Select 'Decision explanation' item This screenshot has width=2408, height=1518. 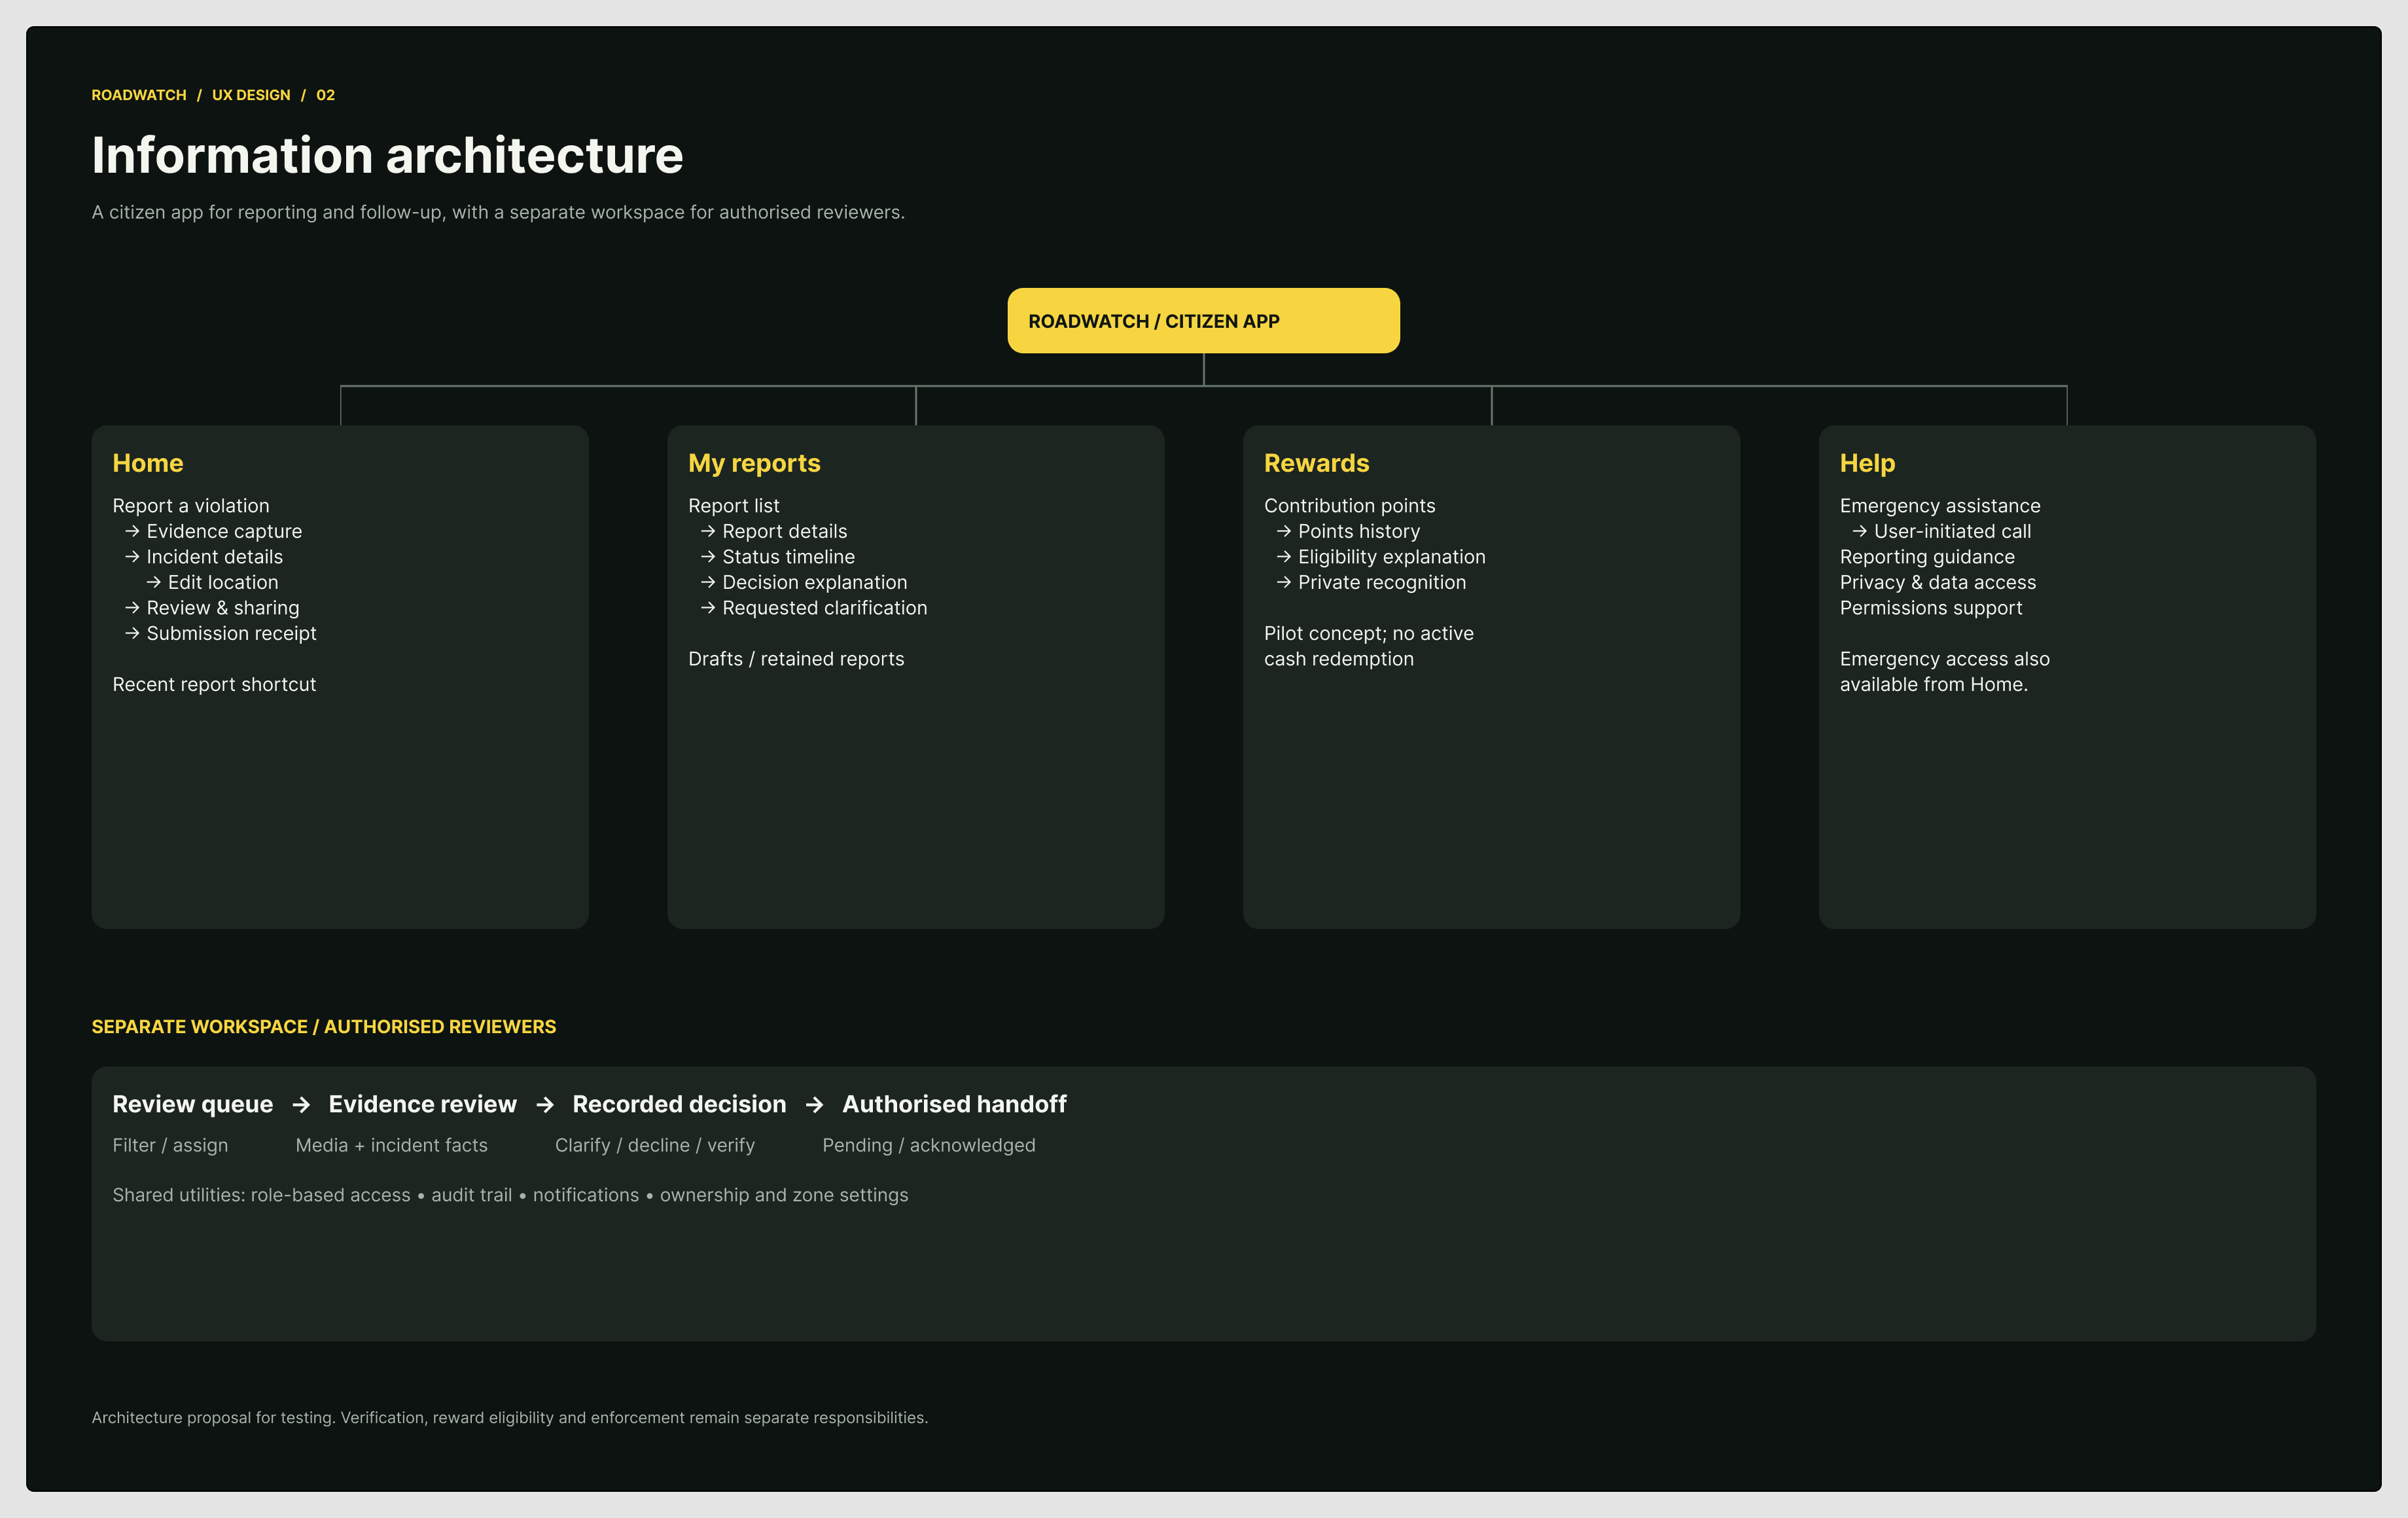[x=815, y=582]
